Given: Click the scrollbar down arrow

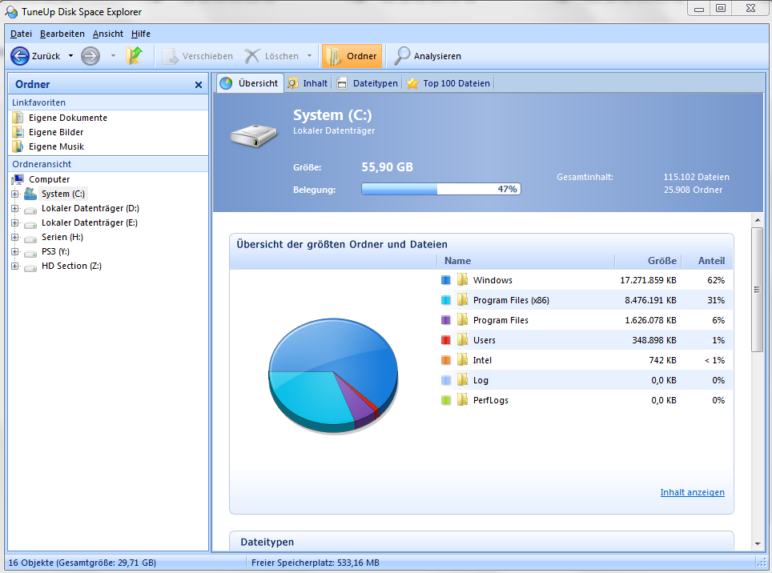Looking at the screenshot, I should point(758,543).
